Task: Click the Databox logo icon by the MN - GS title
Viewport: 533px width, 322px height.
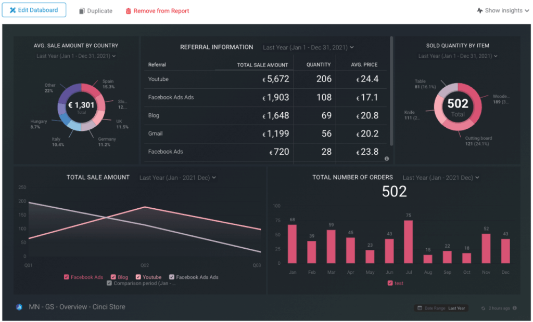Action: (x=19, y=307)
